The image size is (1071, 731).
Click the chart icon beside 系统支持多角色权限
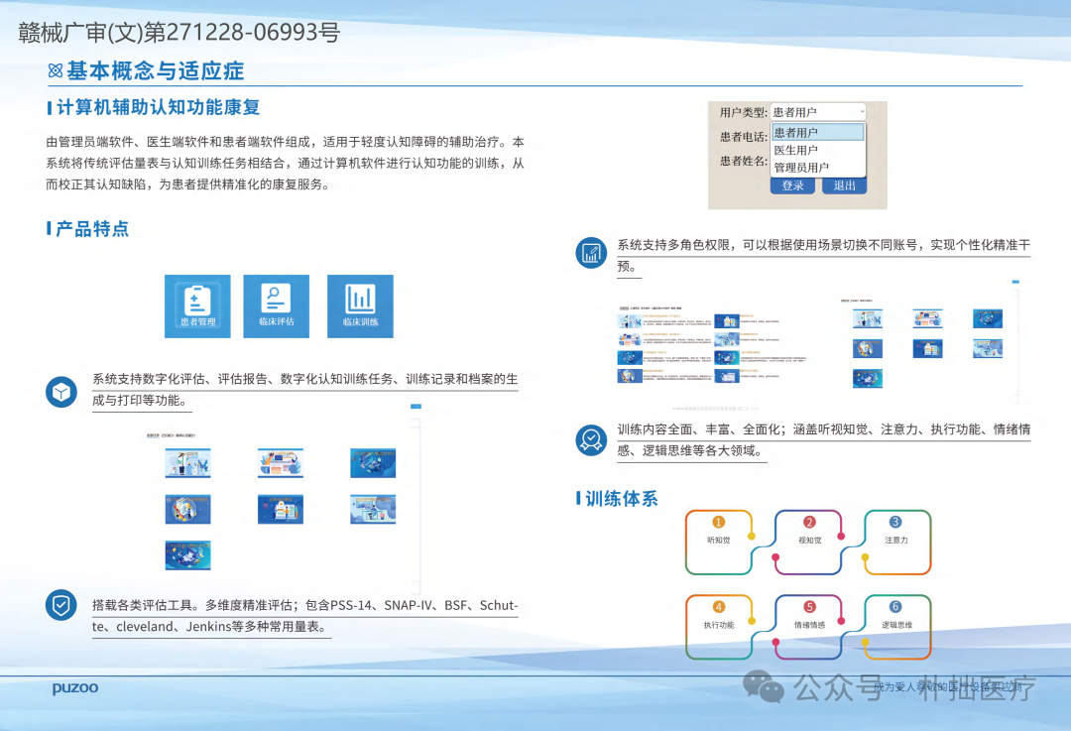pyautogui.click(x=591, y=254)
